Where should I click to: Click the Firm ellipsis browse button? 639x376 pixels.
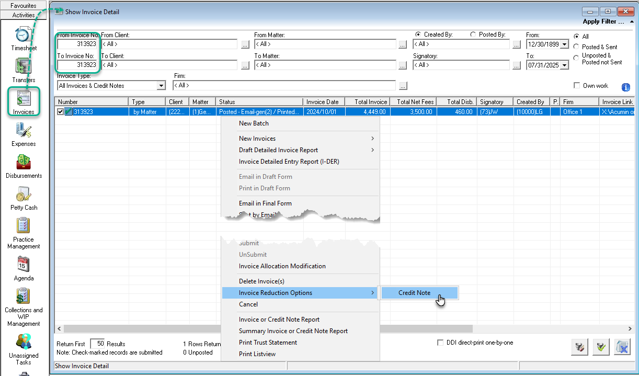[403, 86]
